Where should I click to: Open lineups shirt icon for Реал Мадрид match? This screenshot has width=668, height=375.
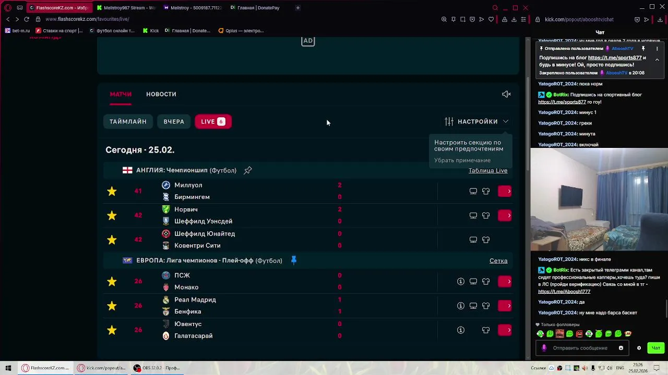click(486, 306)
